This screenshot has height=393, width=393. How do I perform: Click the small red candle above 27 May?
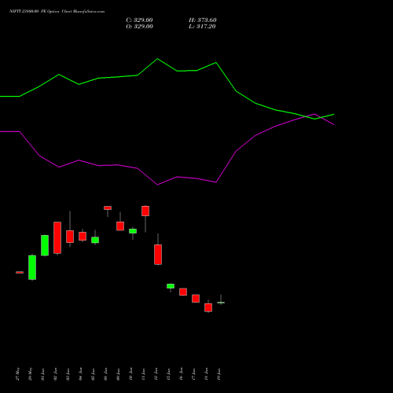coord(20,272)
